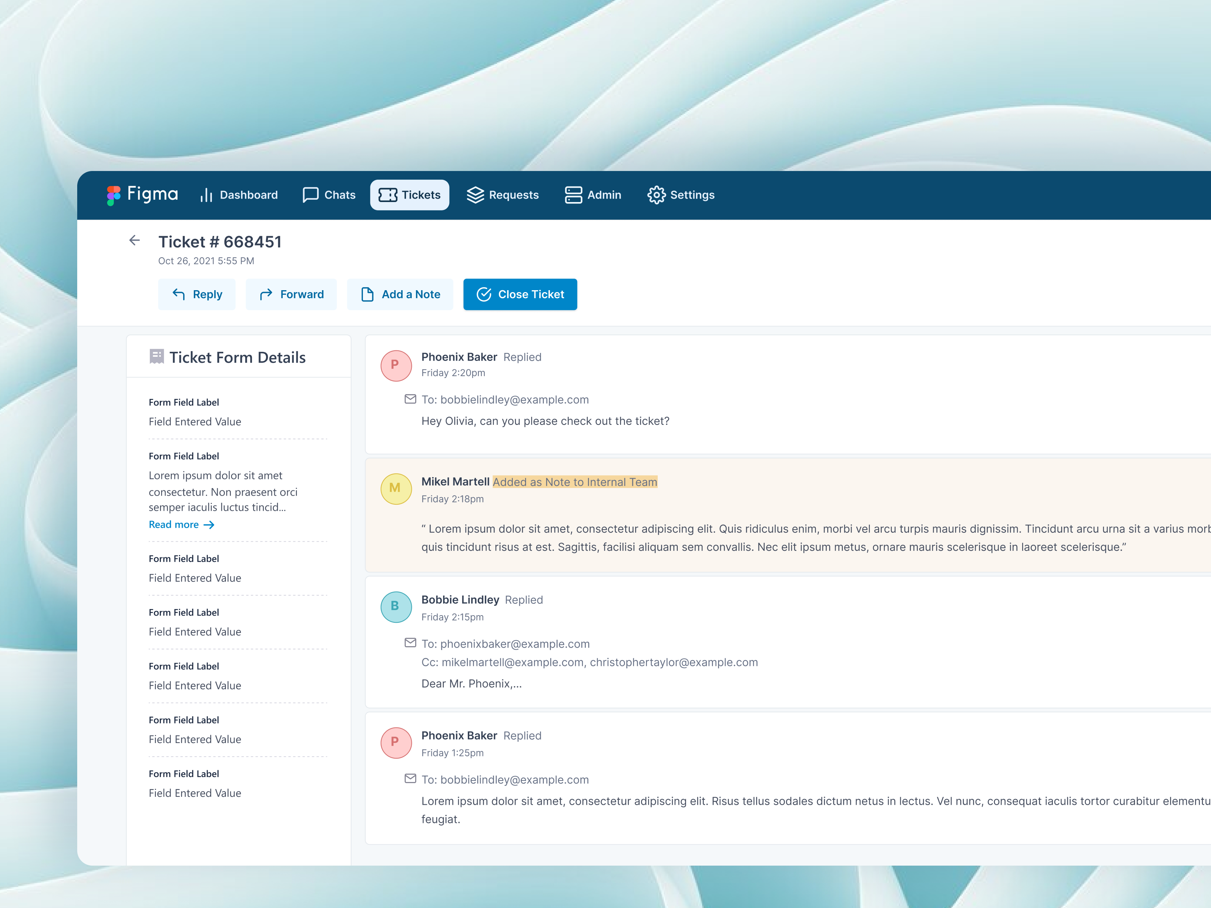Click Mikel Martell's yellow avatar
Screen dimensions: 1211x908
coord(396,489)
